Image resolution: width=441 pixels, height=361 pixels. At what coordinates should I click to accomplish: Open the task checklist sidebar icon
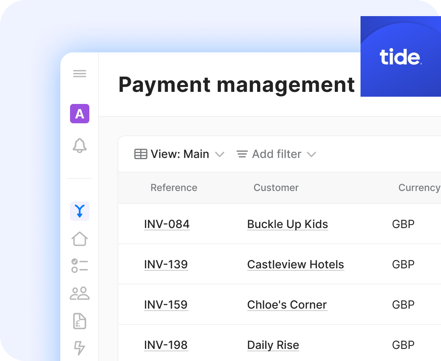(x=80, y=266)
